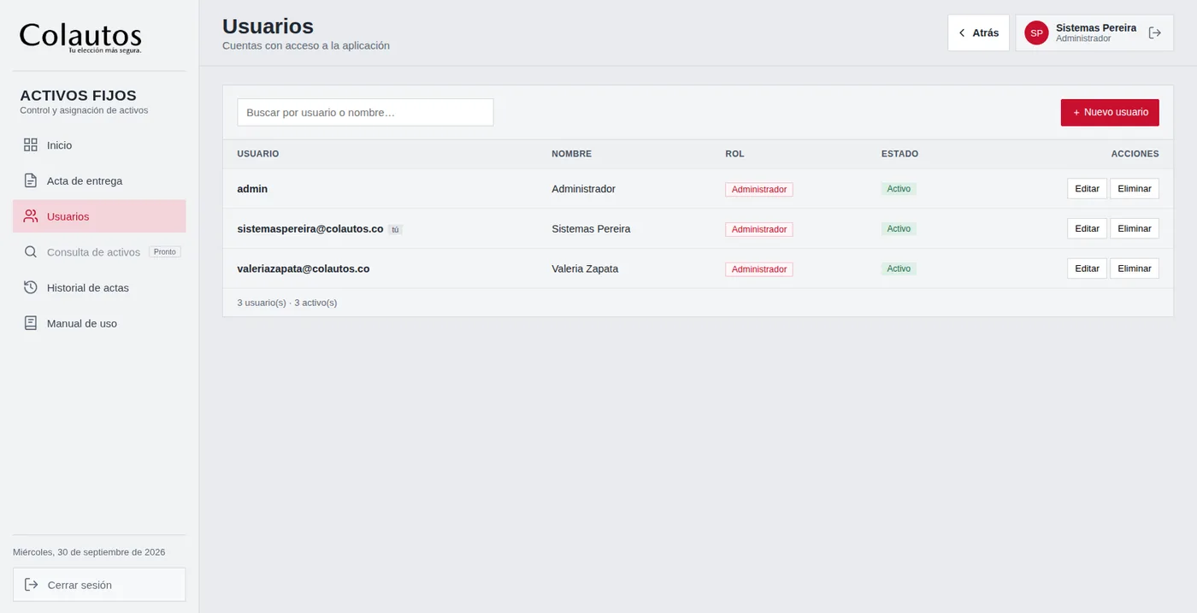Click the logout icon beside Sistemas Pereira

pyautogui.click(x=1155, y=32)
